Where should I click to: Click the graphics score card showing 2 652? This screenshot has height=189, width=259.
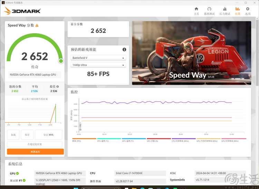click(98, 29)
